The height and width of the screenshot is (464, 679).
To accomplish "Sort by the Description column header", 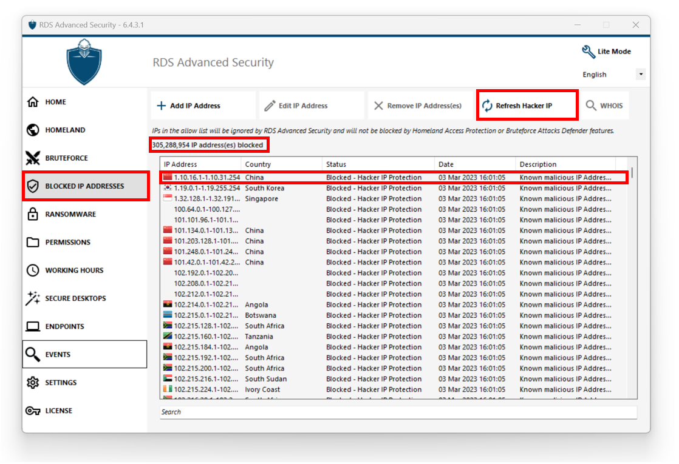I will pos(565,164).
